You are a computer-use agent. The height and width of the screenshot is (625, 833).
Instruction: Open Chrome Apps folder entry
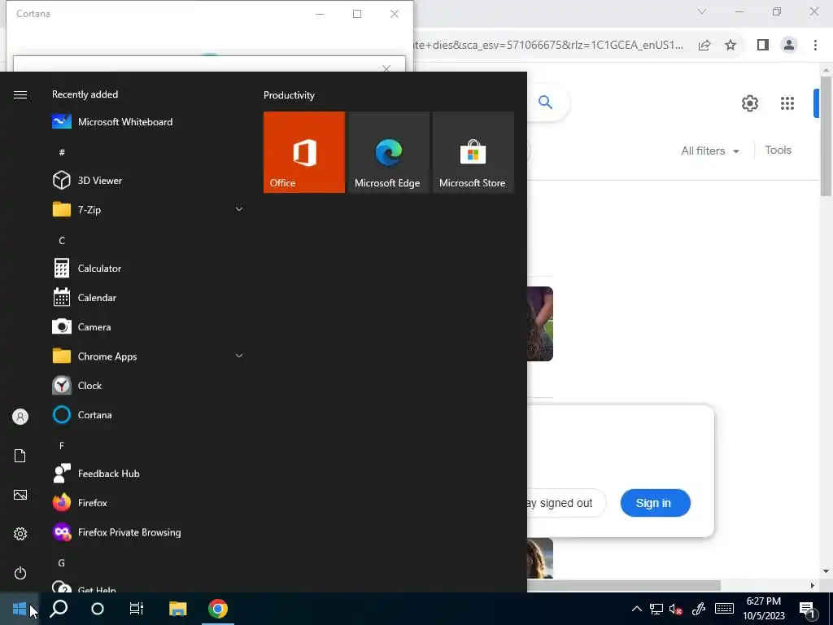[x=148, y=356]
